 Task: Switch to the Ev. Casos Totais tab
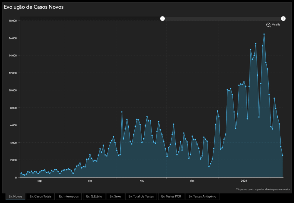pos(40,196)
